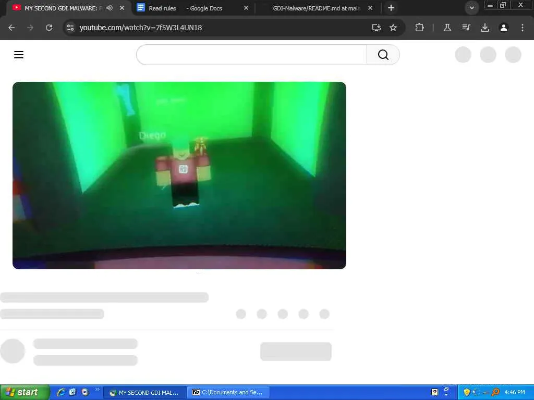The width and height of the screenshot is (534, 400).
Task: Open a new tab with the plus button
Action: (391, 8)
